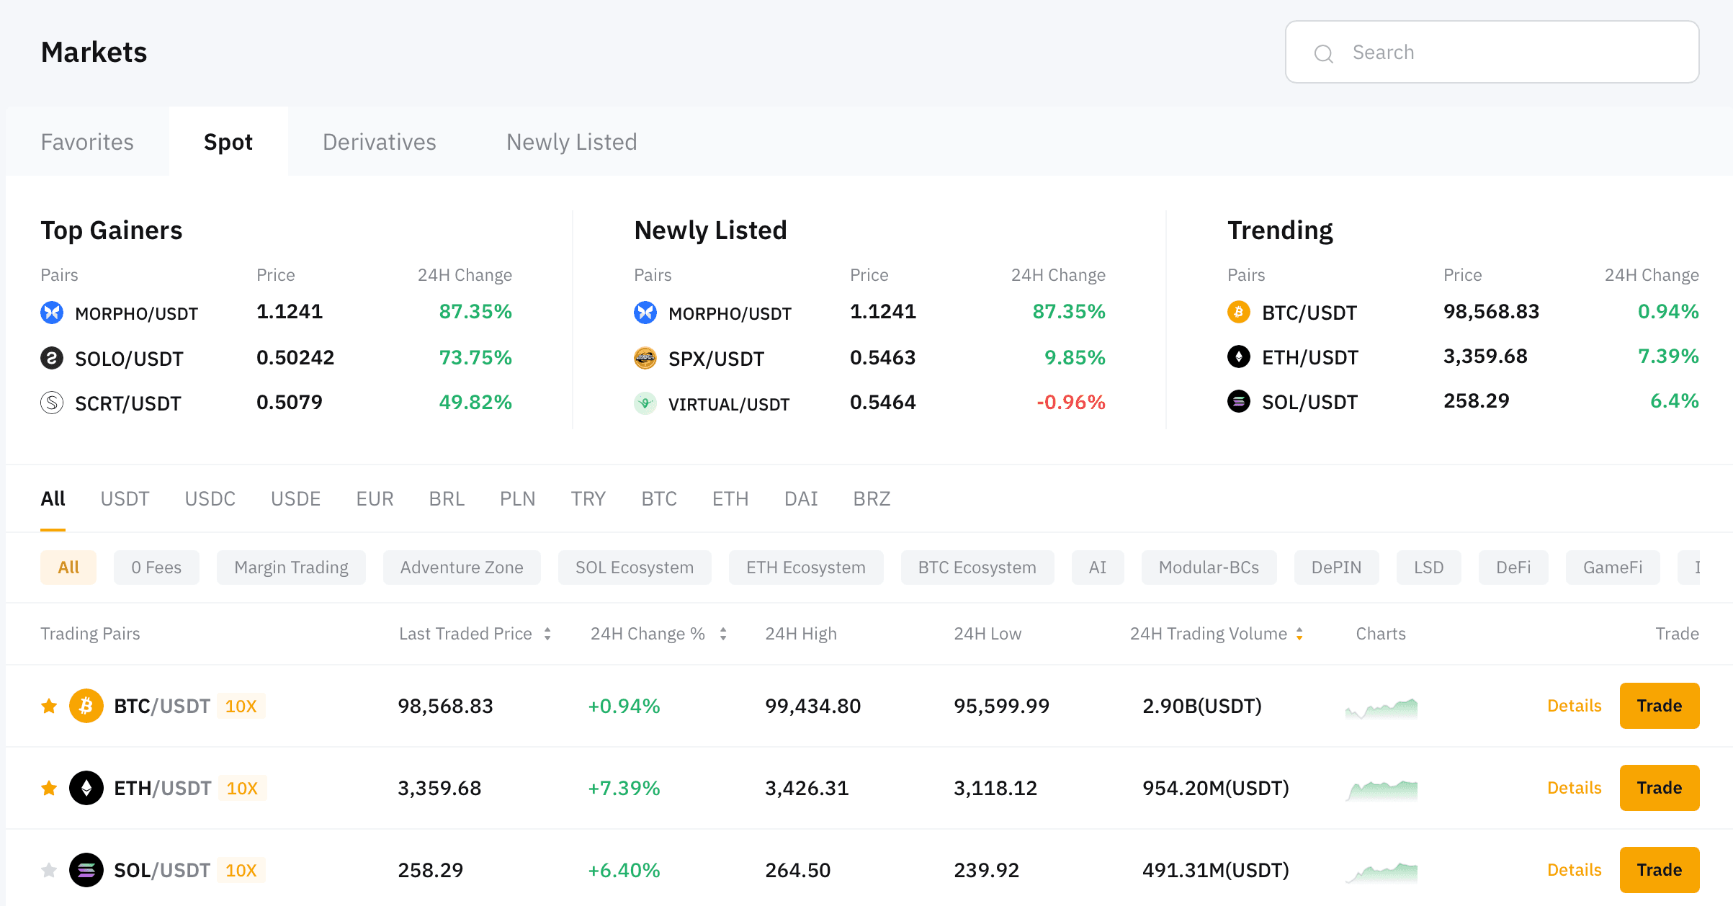Open the SOL/USDT mini price chart
Screen dimensions: 1733x906
click(x=1381, y=872)
